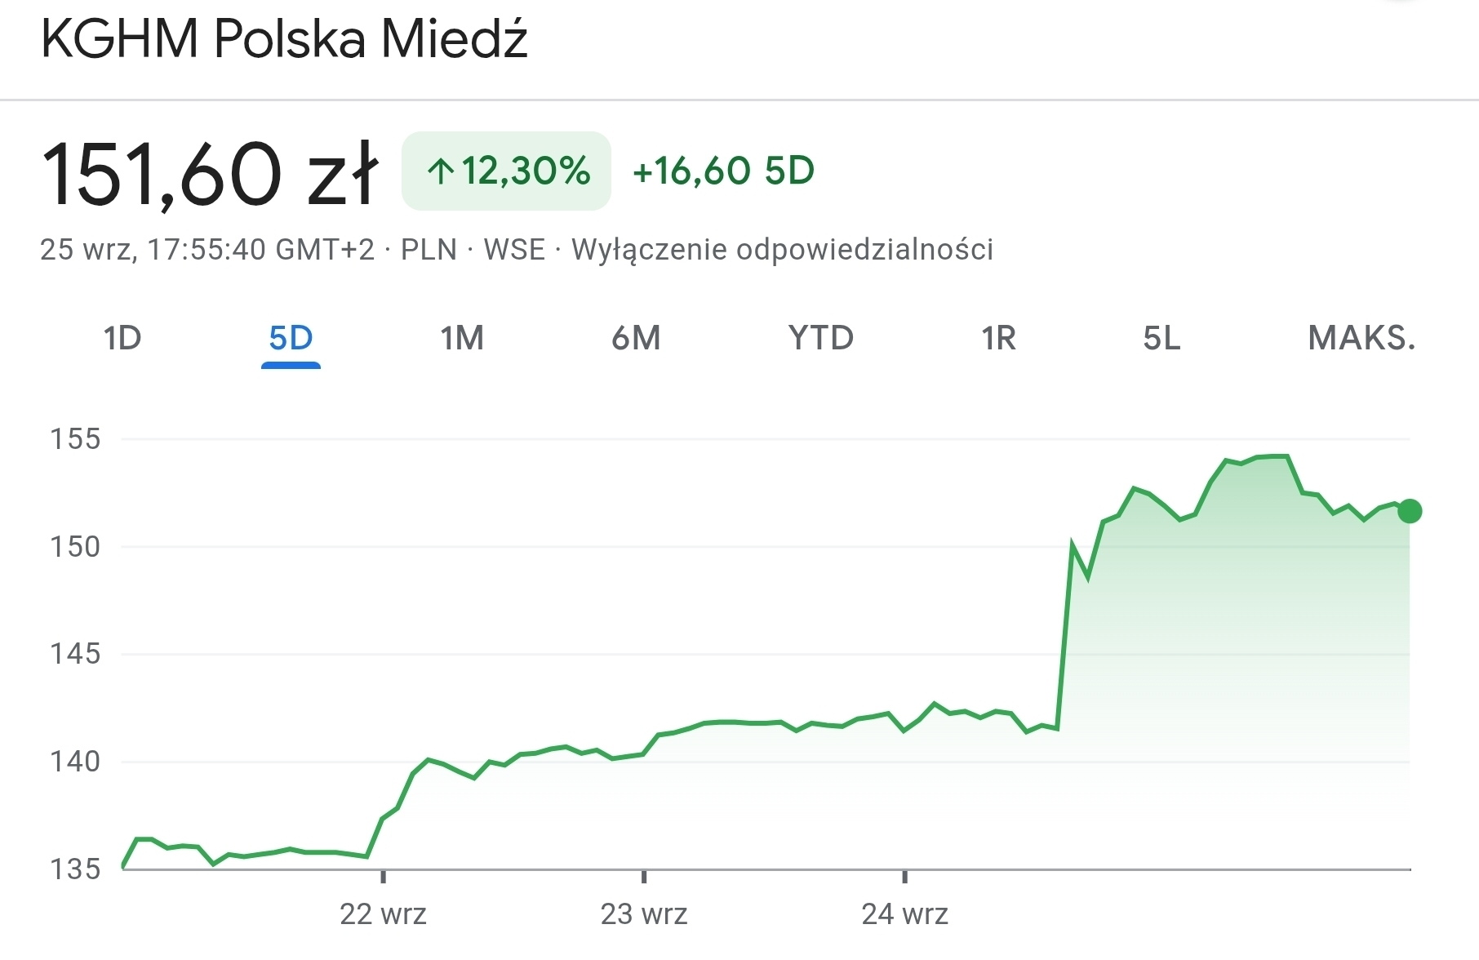Show the 1R yearly chart
Image resolution: width=1479 pixels, height=960 pixels.
pyautogui.click(x=998, y=338)
